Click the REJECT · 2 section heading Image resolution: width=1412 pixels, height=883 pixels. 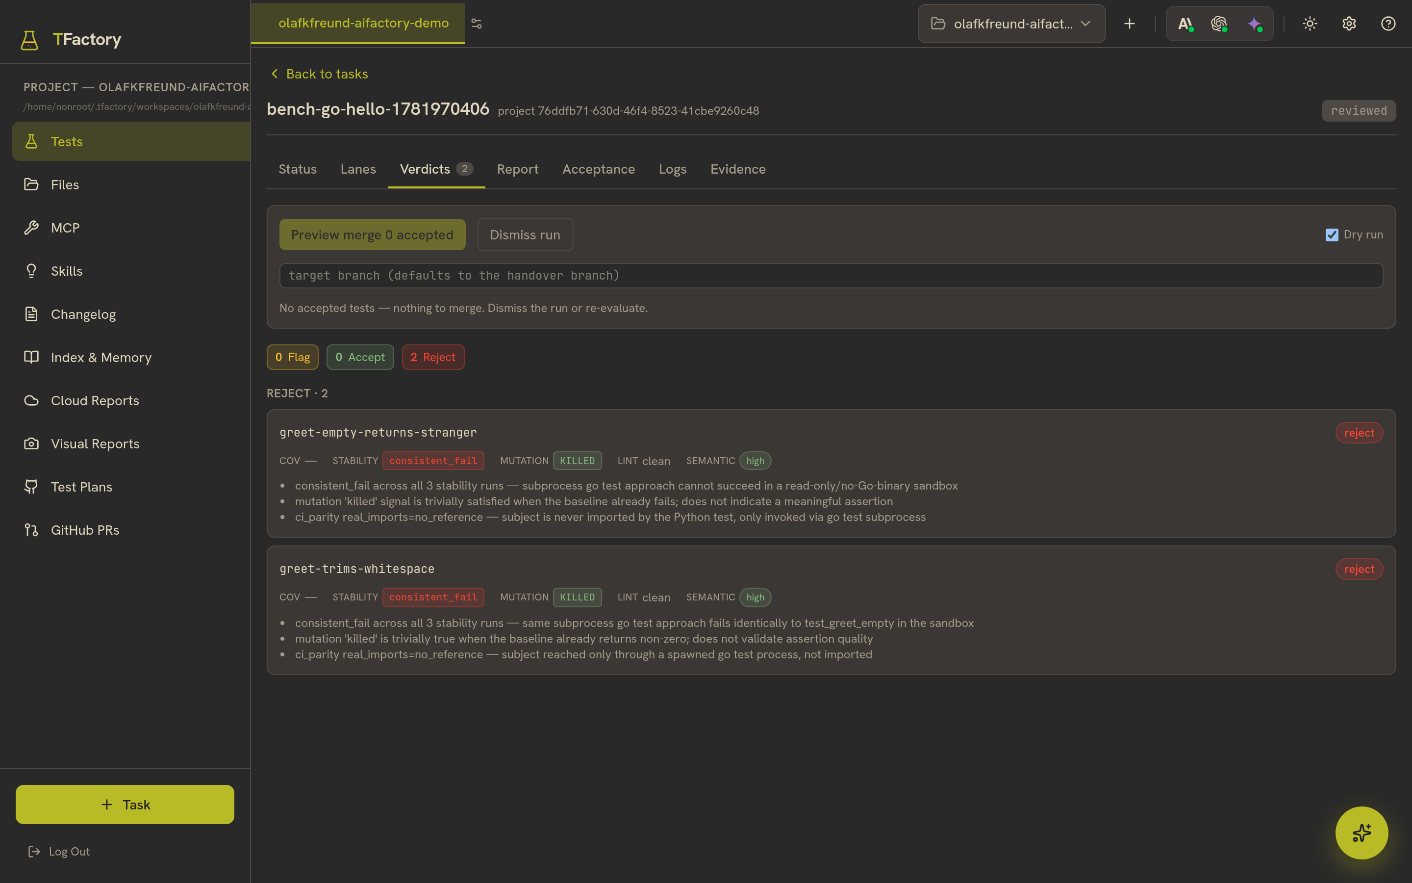point(297,393)
